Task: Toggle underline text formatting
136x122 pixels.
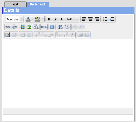Action: pos(62,19)
